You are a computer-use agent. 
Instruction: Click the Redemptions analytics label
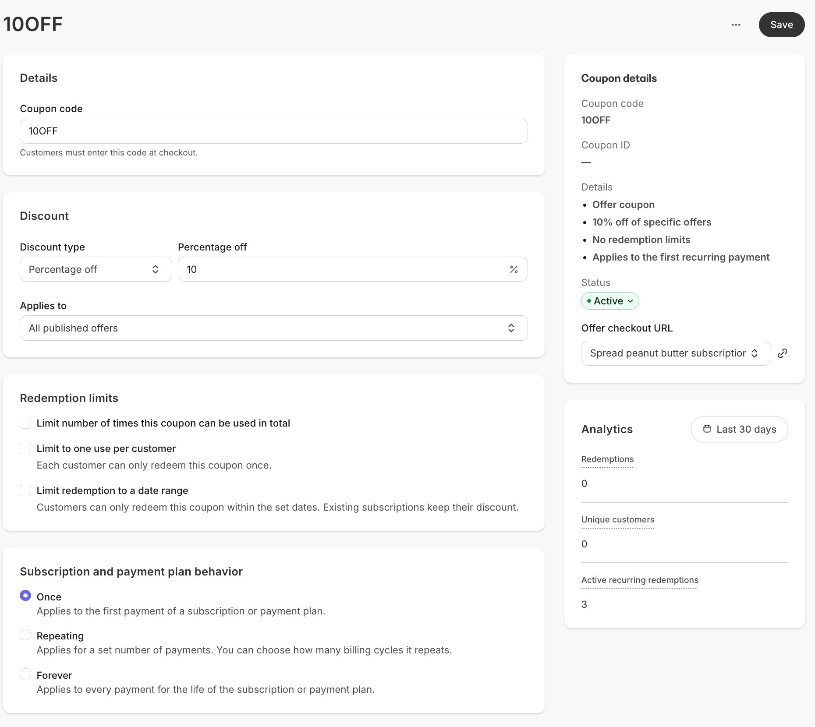[x=607, y=459]
